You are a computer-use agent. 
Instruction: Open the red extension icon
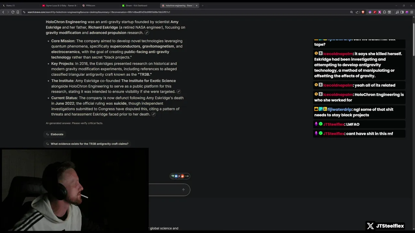click(x=375, y=12)
